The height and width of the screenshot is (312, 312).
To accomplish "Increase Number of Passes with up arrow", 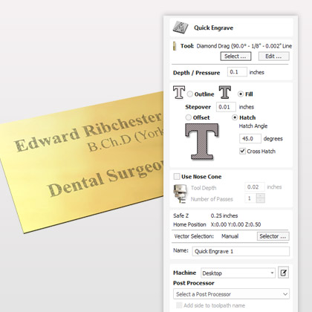I will (260, 195).
